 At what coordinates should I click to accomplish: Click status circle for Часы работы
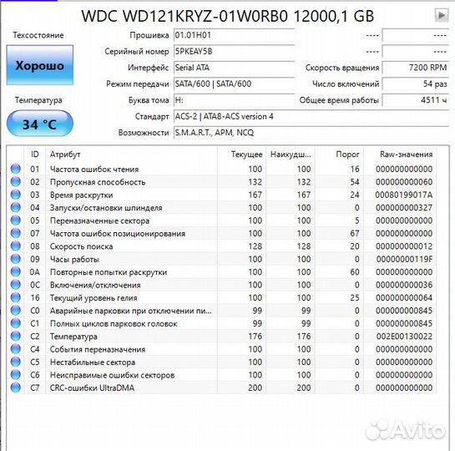pyautogui.click(x=16, y=259)
